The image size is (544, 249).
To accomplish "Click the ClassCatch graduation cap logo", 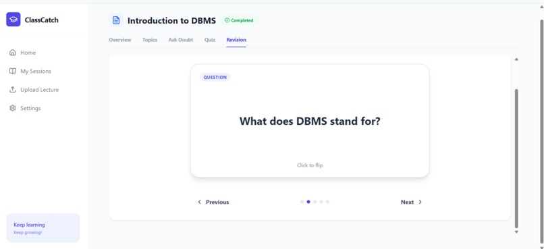I will click(x=13, y=20).
